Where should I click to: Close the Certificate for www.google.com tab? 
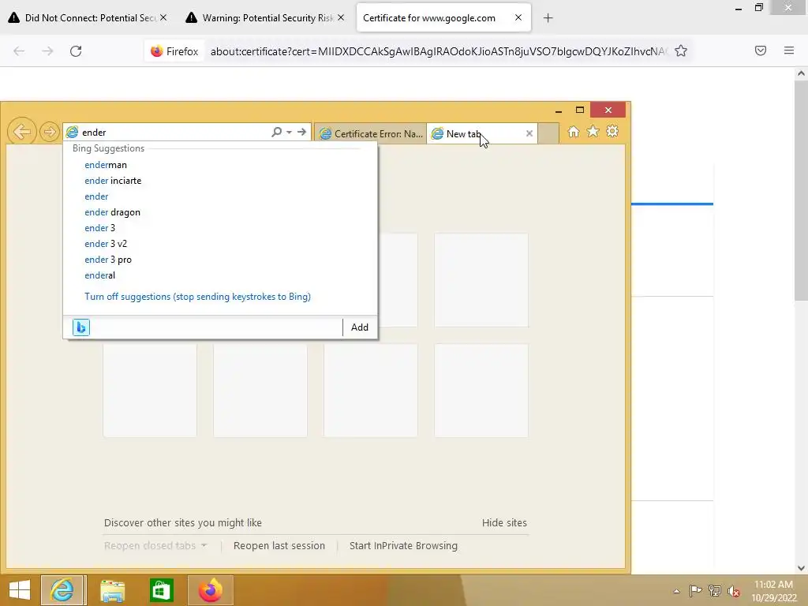tap(518, 17)
